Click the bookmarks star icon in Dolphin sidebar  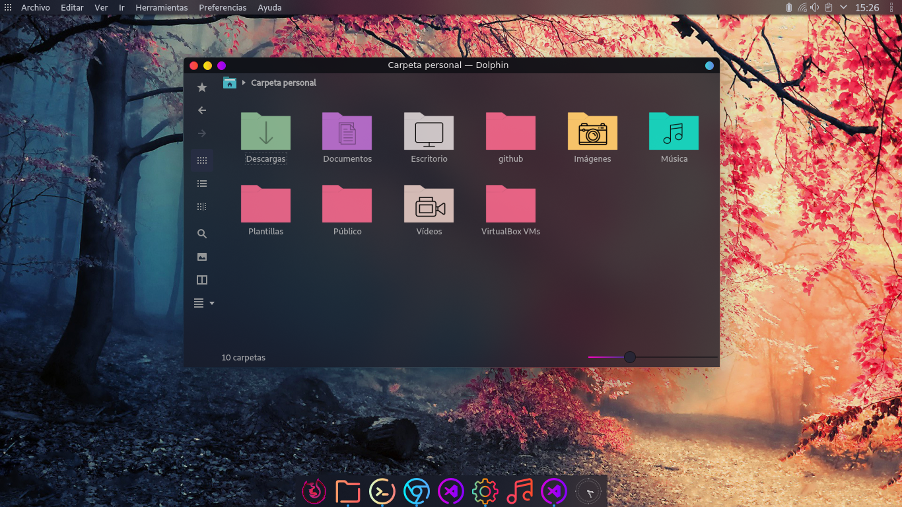click(x=202, y=87)
